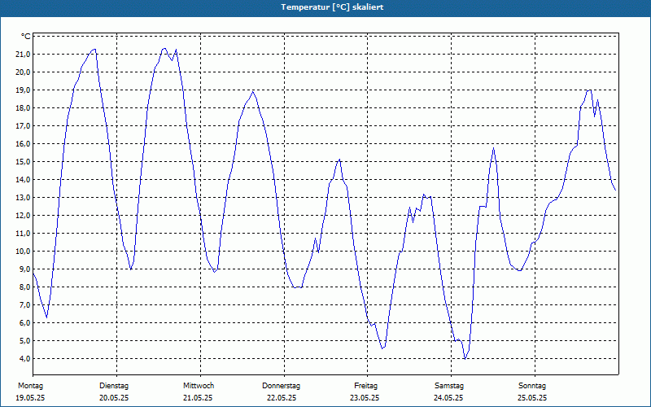Image resolution: width=651 pixels, height=407 pixels.
Task: Click the date 22.05.25
Action: tap(282, 398)
